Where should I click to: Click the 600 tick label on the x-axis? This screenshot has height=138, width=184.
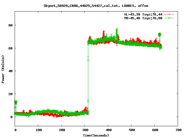pos(154,130)
